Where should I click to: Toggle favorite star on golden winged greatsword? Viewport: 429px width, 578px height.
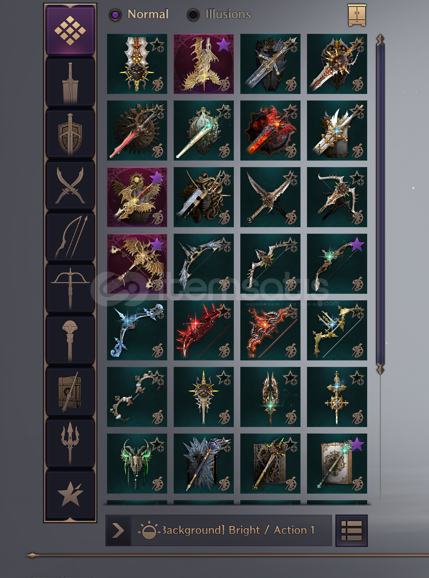pos(223,45)
